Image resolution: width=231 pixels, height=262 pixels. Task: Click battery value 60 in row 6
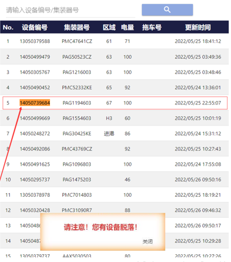(127, 118)
